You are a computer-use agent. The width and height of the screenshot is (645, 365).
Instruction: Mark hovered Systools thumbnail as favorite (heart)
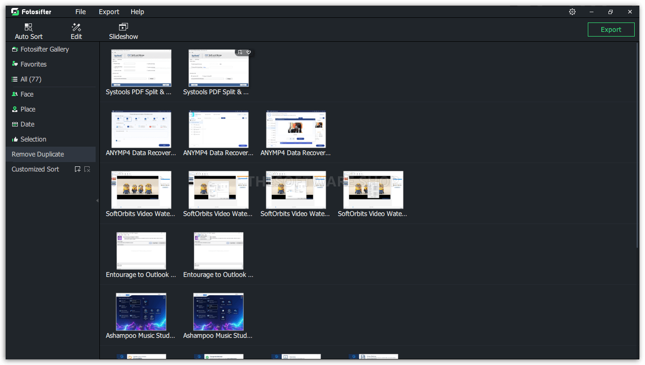pos(249,52)
